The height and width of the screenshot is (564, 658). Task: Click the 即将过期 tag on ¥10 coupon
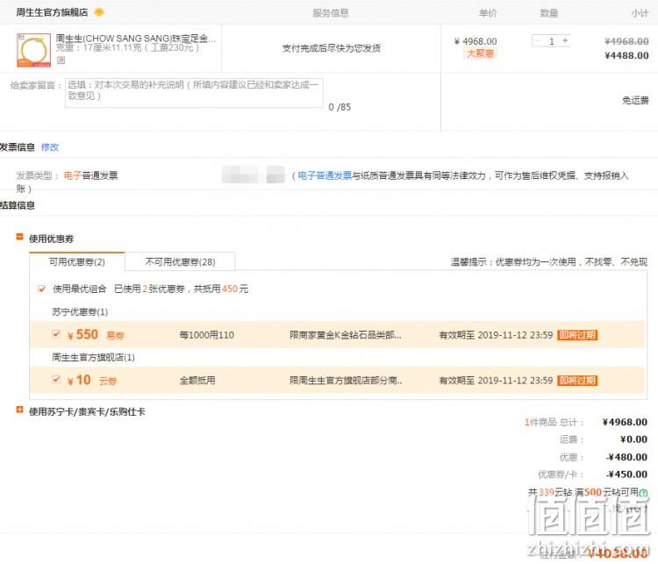(x=577, y=381)
